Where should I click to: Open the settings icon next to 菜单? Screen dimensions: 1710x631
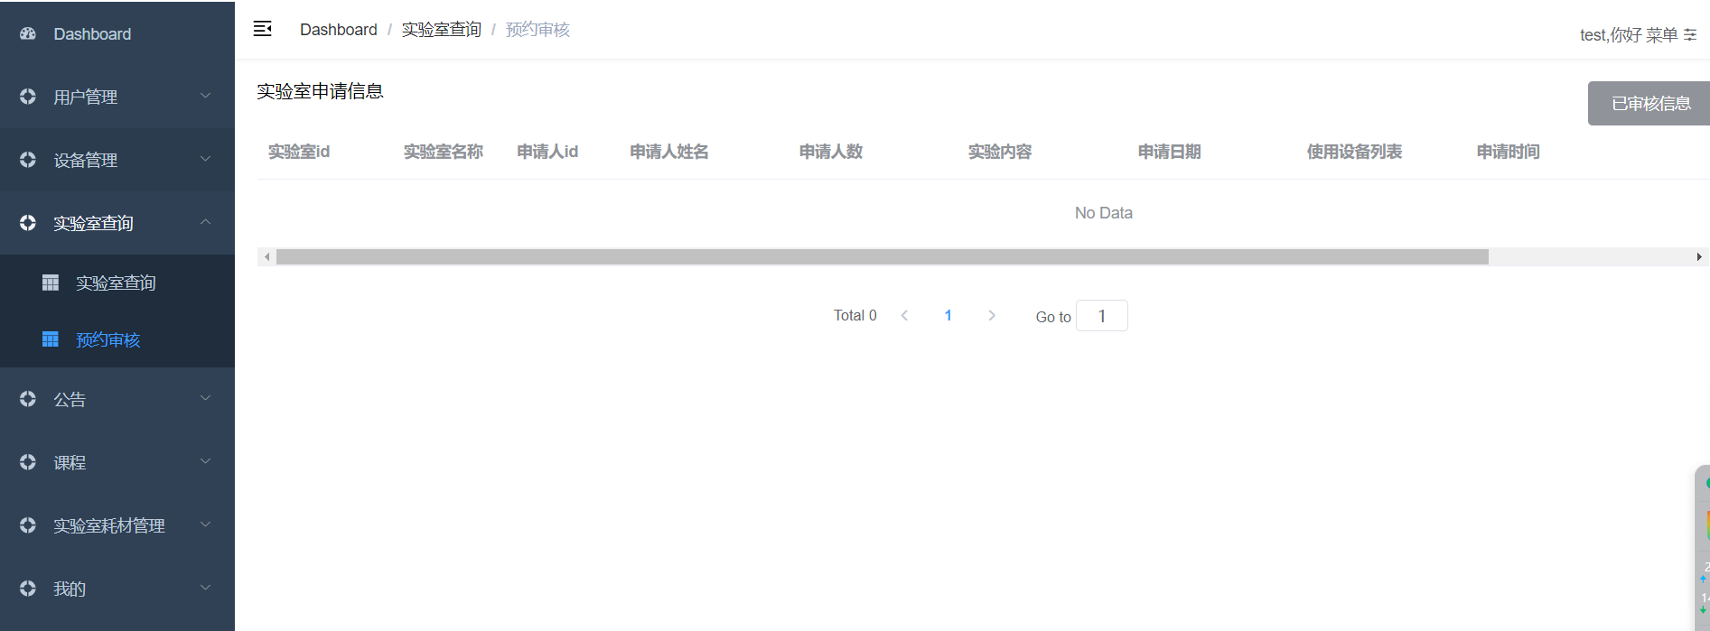pyautogui.click(x=1690, y=35)
